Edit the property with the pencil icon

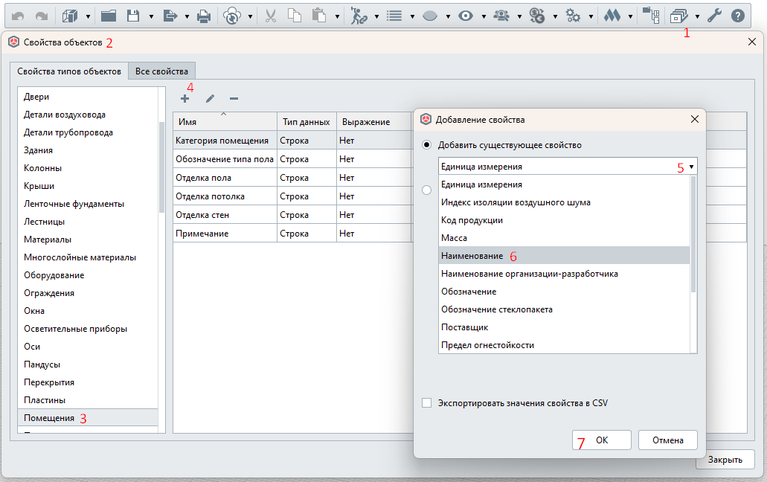click(210, 99)
